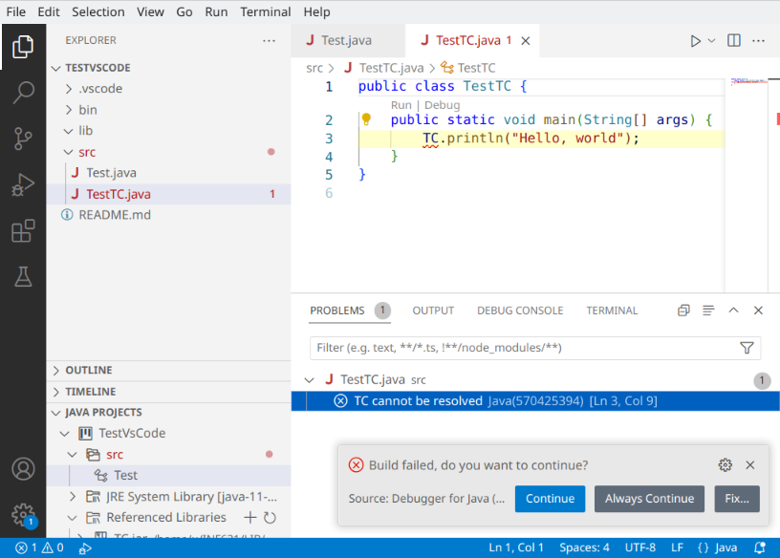
Task: Collapse the JAVA PROJECTS section
Action: coord(56,413)
